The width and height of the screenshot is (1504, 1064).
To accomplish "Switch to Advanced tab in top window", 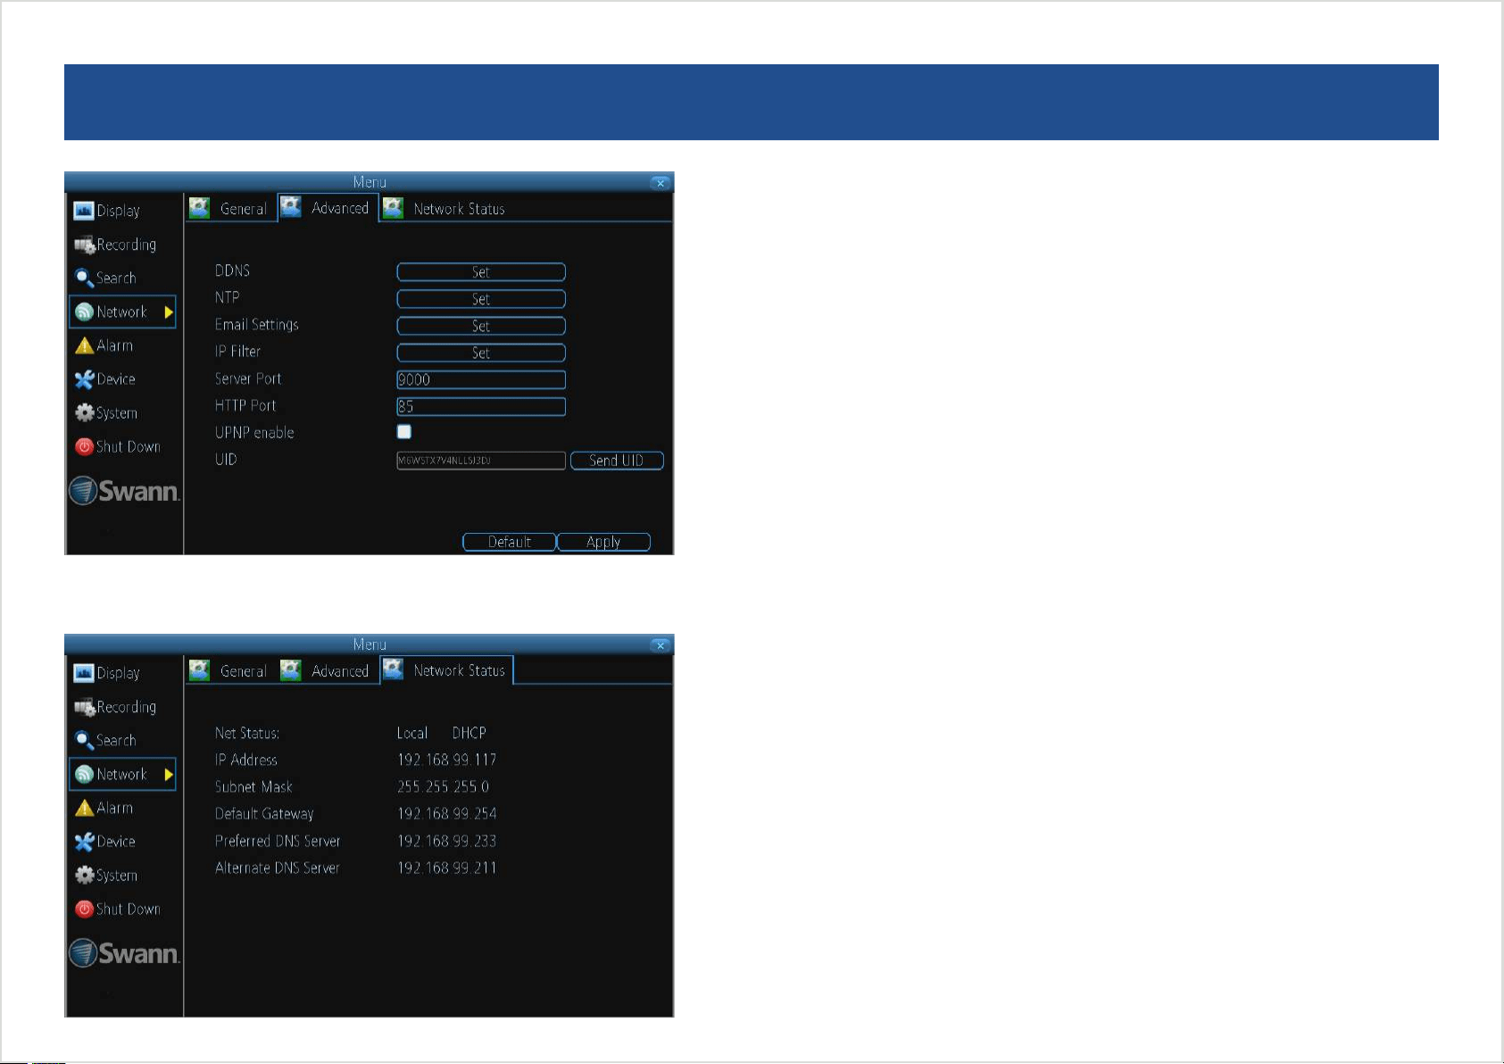I will click(x=328, y=208).
